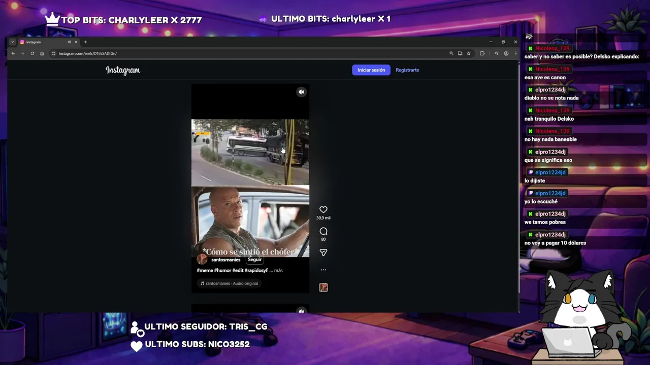Click the #humor hashtag in the caption
The width and height of the screenshot is (650, 365).
[222, 271]
